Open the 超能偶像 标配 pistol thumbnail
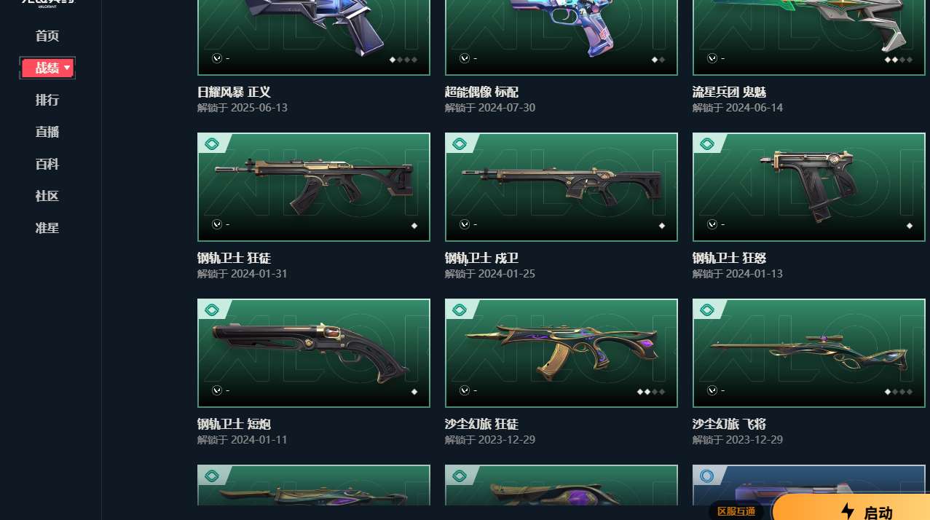 561,37
